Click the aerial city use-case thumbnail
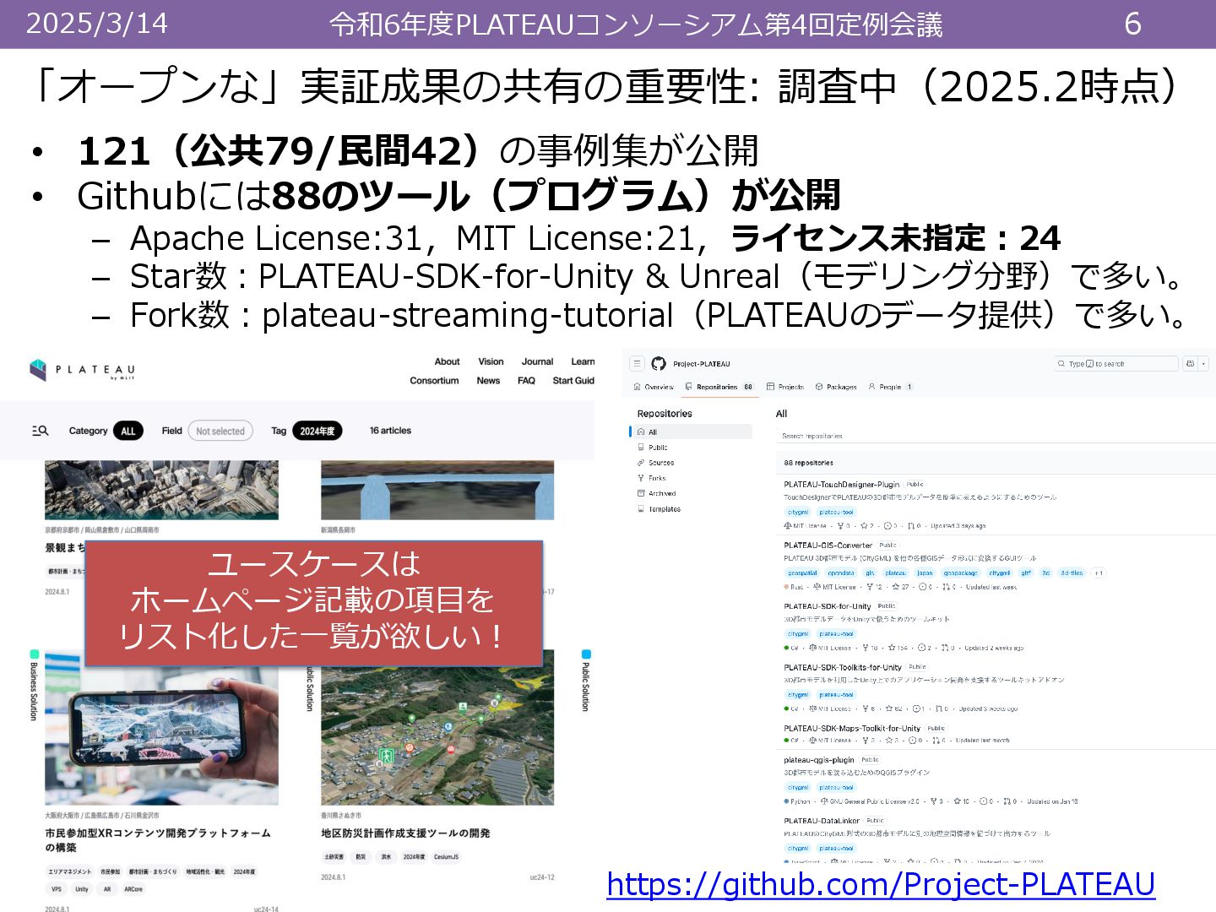This screenshot has width=1216, height=912. [x=161, y=490]
